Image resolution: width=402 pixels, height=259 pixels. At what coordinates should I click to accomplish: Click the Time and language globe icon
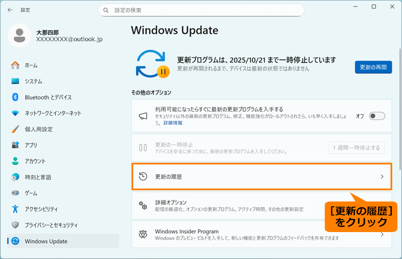[15, 177]
